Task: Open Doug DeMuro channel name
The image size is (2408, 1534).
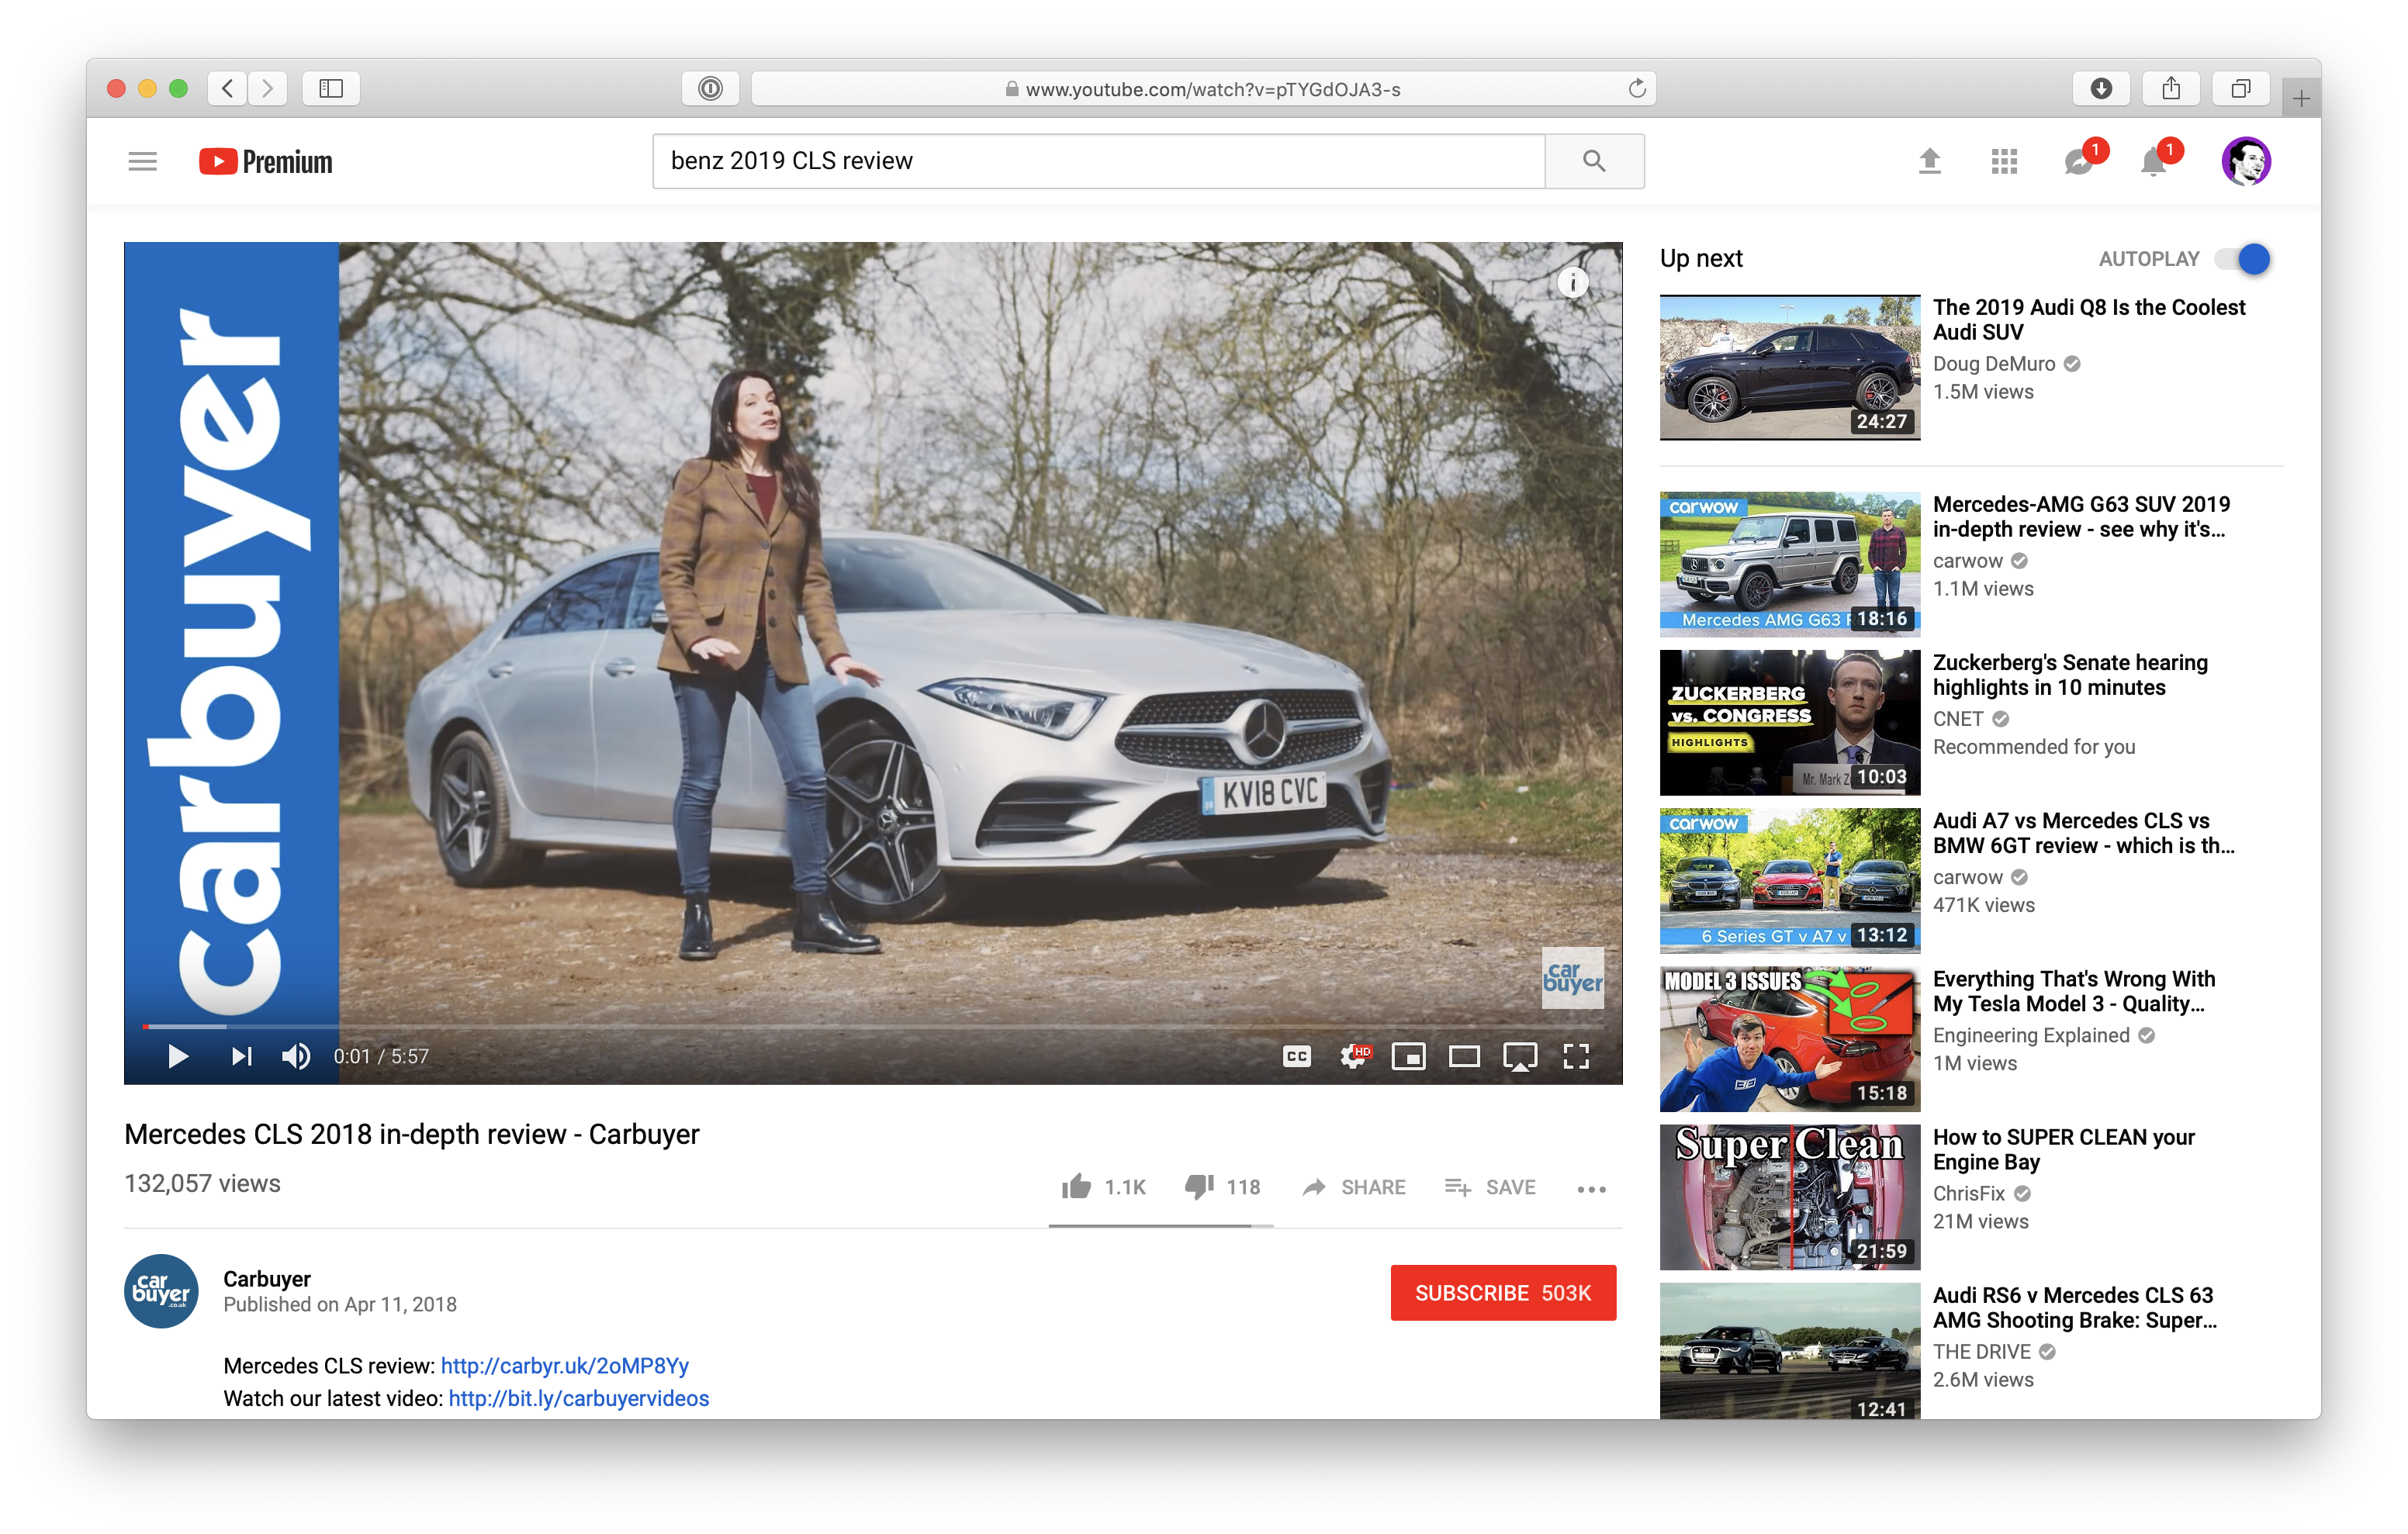Action: pyautogui.click(x=1994, y=364)
